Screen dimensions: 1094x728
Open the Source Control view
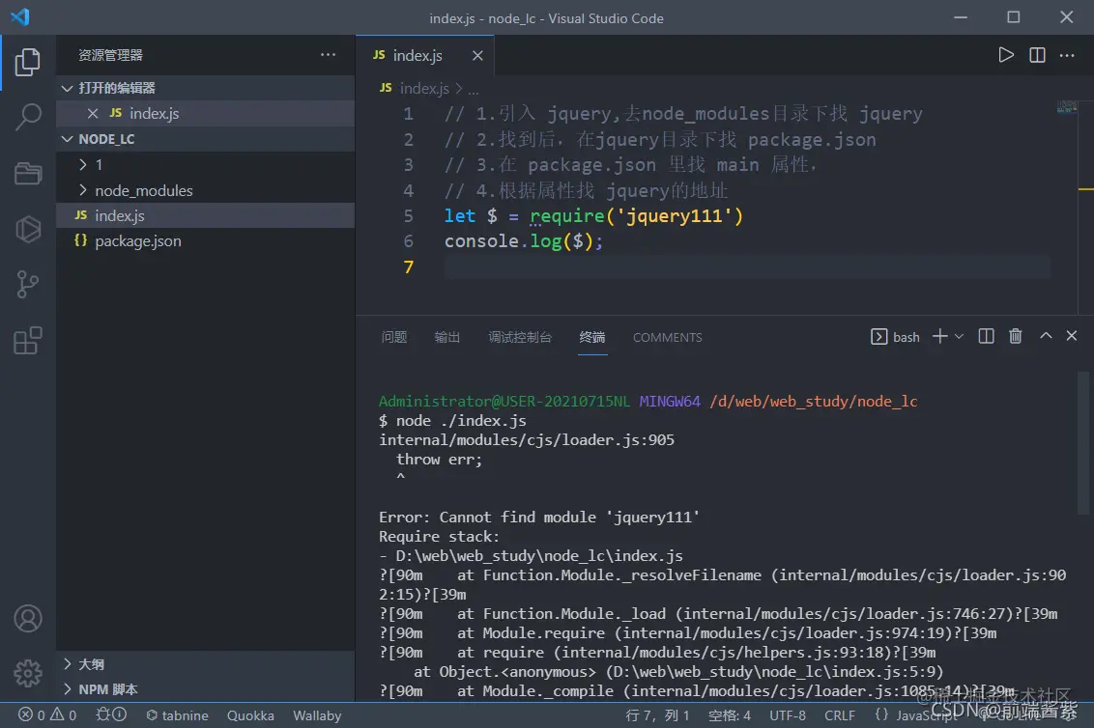coord(27,285)
